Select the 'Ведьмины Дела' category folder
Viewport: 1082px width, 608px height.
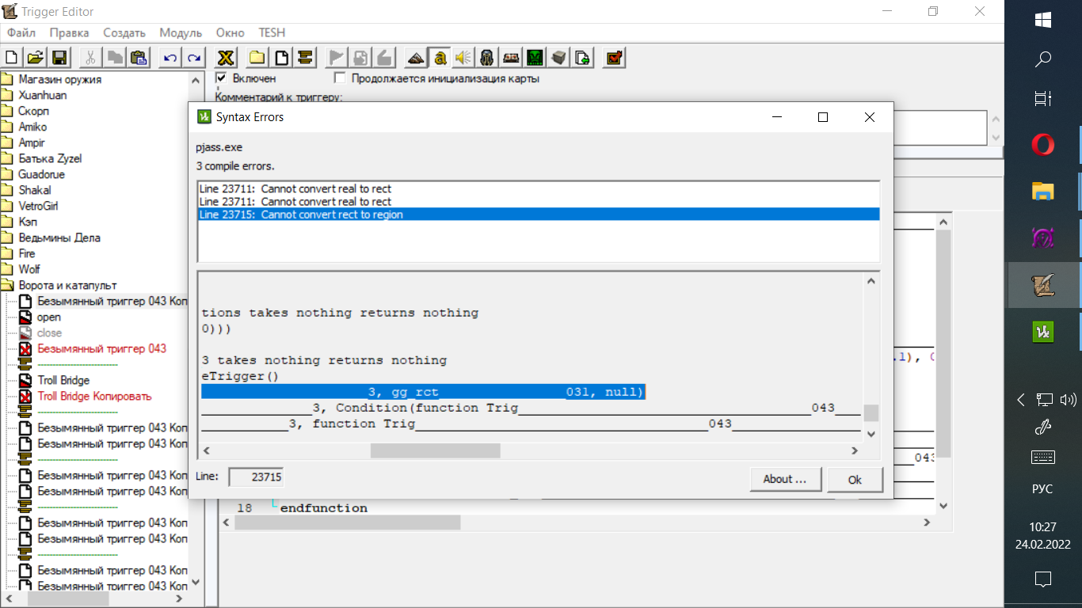59,237
